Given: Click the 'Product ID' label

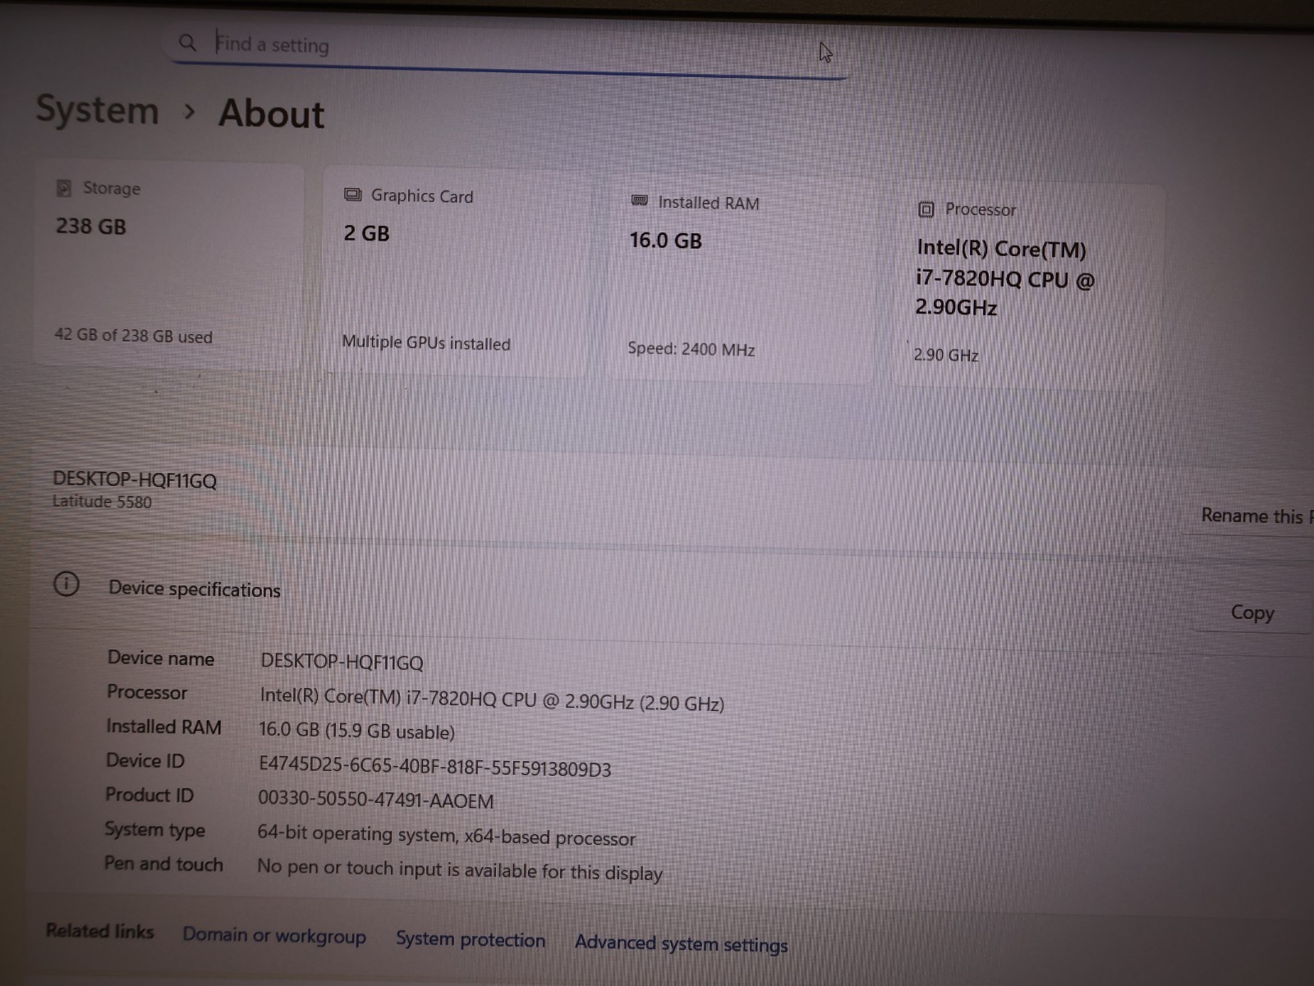Looking at the screenshot, I should pyautogui.click(x=149, y=795).
